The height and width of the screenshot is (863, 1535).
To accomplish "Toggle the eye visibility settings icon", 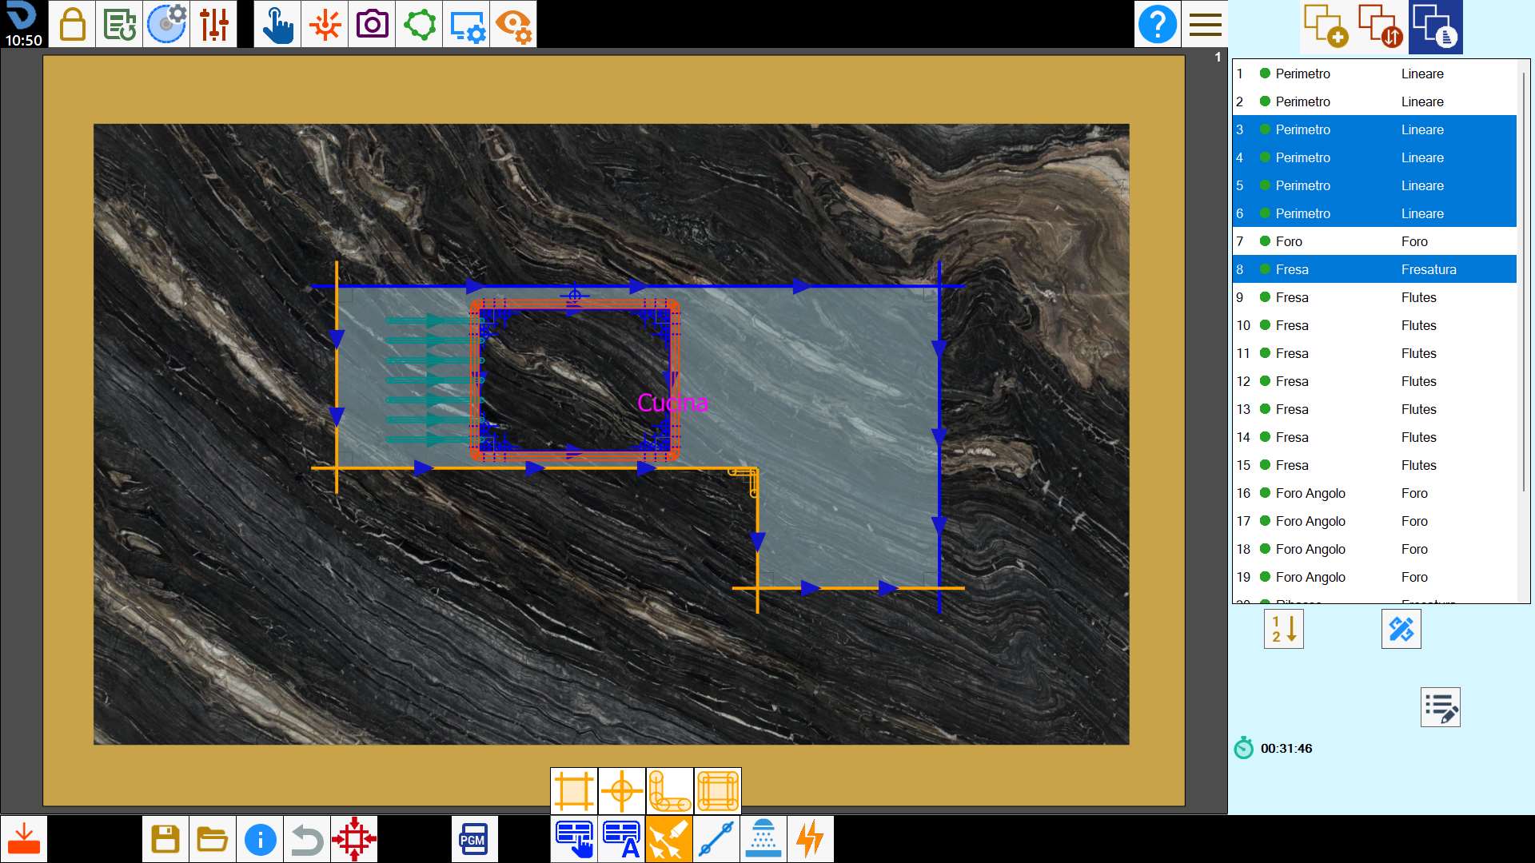I will tap(513, 24).
